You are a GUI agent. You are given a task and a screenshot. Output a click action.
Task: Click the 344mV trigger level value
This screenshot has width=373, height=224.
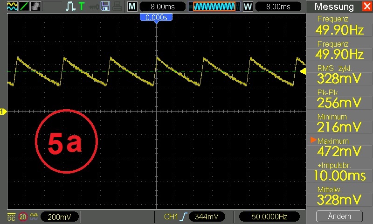click(x=207, y=217)
